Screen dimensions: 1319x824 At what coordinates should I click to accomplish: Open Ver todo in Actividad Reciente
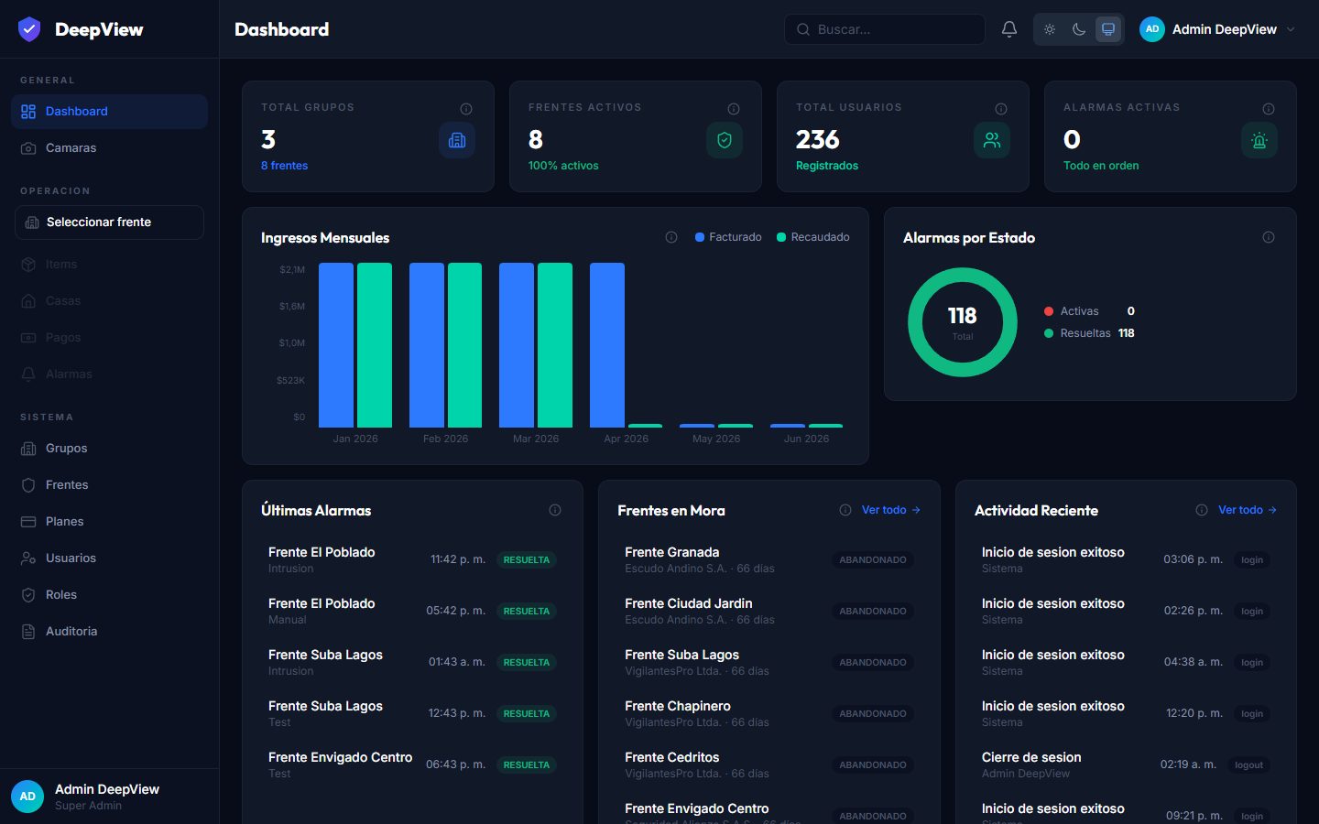pos(1248,510)
